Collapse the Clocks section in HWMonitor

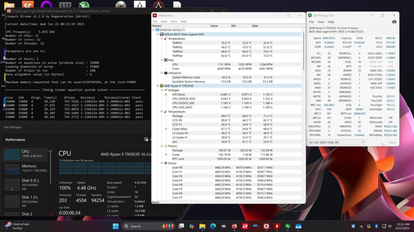tap(162, 163)
